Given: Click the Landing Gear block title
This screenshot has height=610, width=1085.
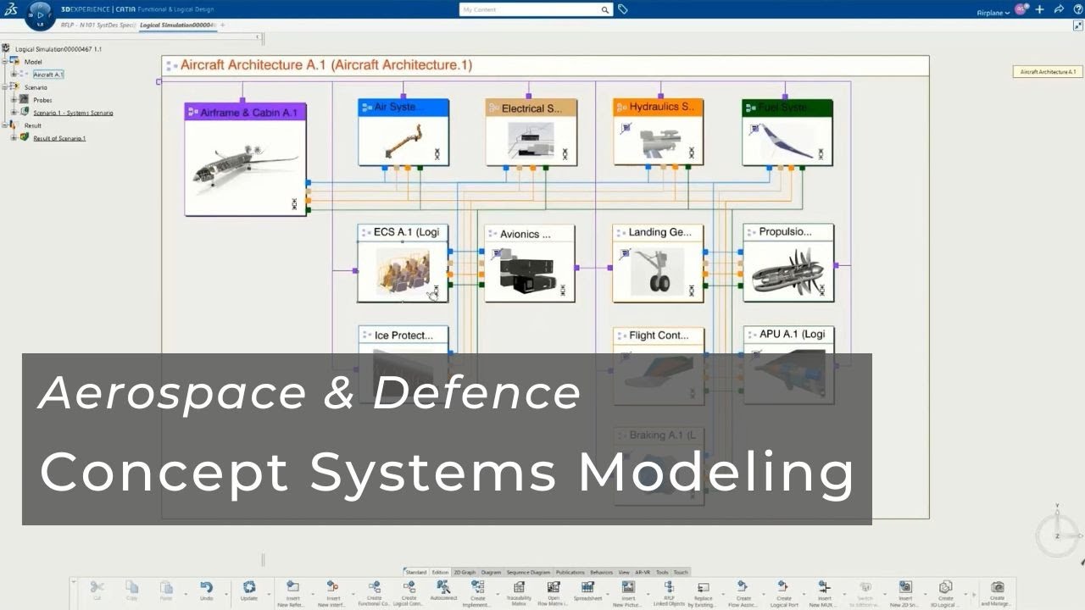Looking at the screenshot, I should pos(659,232).
